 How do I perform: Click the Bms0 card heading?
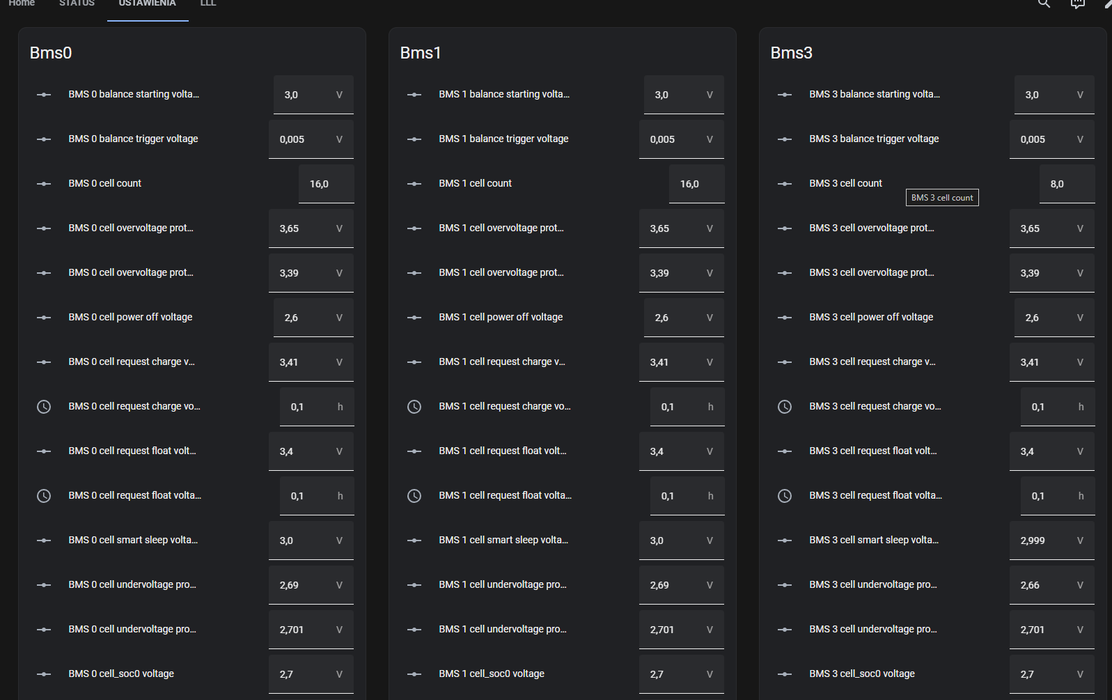pos(51,53)
